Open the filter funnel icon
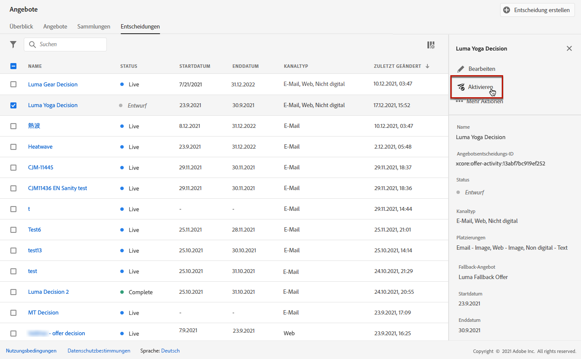 click(x=13, y=44)
